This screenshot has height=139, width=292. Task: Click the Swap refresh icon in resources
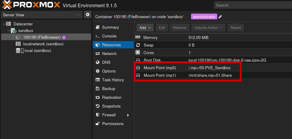(138, 45)
